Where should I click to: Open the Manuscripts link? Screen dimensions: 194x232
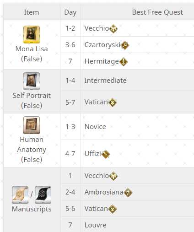[x=32, y=209]
